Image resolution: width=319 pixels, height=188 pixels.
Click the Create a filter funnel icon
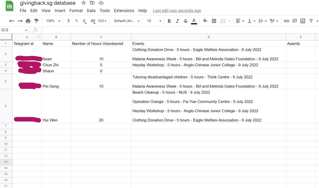[311, 21]
